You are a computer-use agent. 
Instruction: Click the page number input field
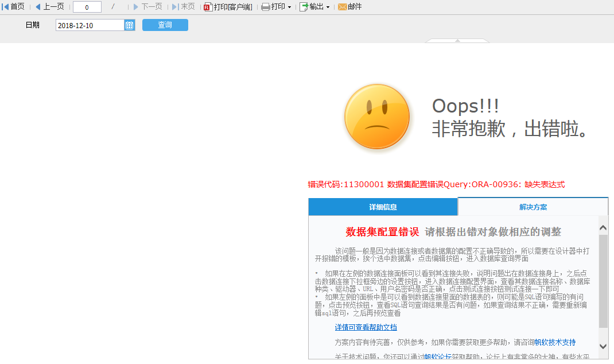(x=87, y=7)
